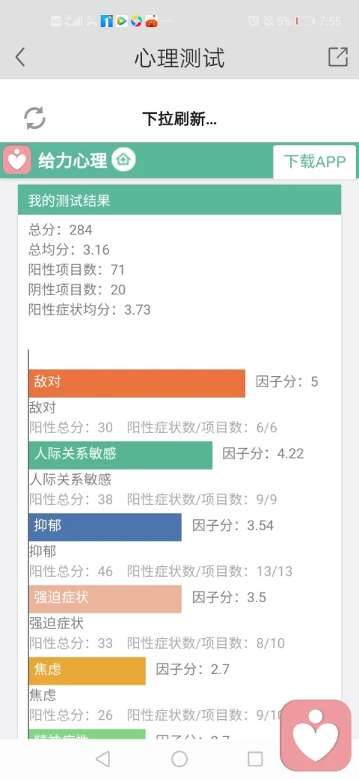
Task: Tap Android home circle button
Action: (179, 759)
